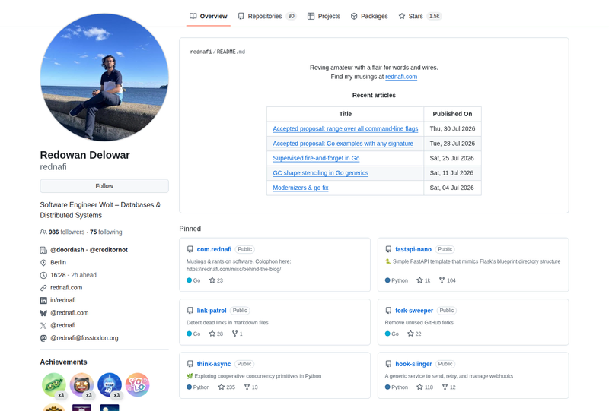Open the Mastodon @rednafi@fosstodon.org link
609x411 pixels.
coord(84,338)
